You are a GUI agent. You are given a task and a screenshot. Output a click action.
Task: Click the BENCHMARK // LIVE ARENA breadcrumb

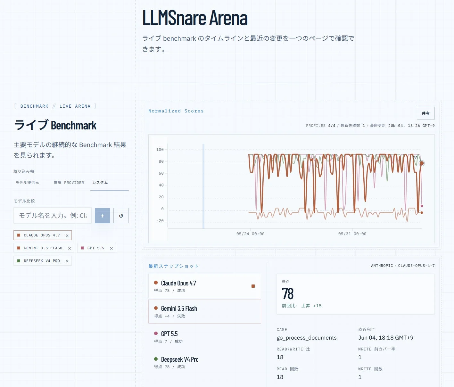55,106
